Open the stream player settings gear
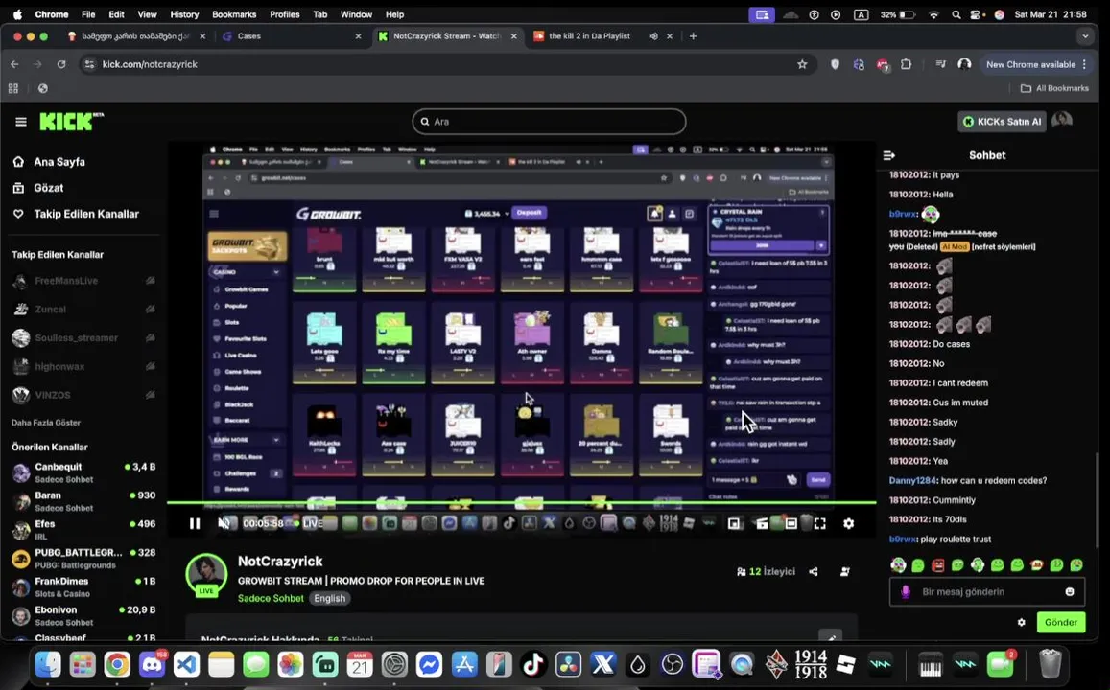Image resolution: width=1110 pixels, height=690 pixels. [x=848, y=523]
